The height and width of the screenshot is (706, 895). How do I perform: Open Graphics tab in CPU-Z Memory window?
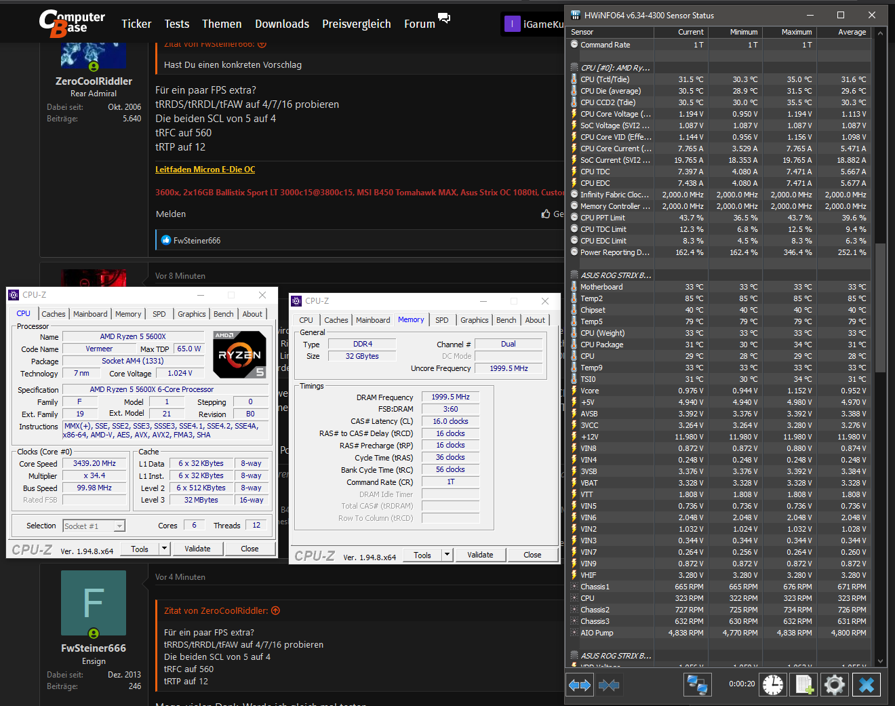tap(475, 320)
